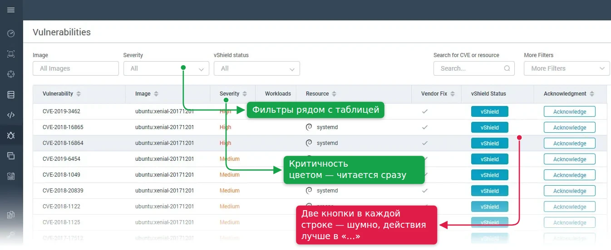Acknowledge the CVE-2018-1049 vulnerability
The height and width of the screenshot is (250, 611).
570,175
